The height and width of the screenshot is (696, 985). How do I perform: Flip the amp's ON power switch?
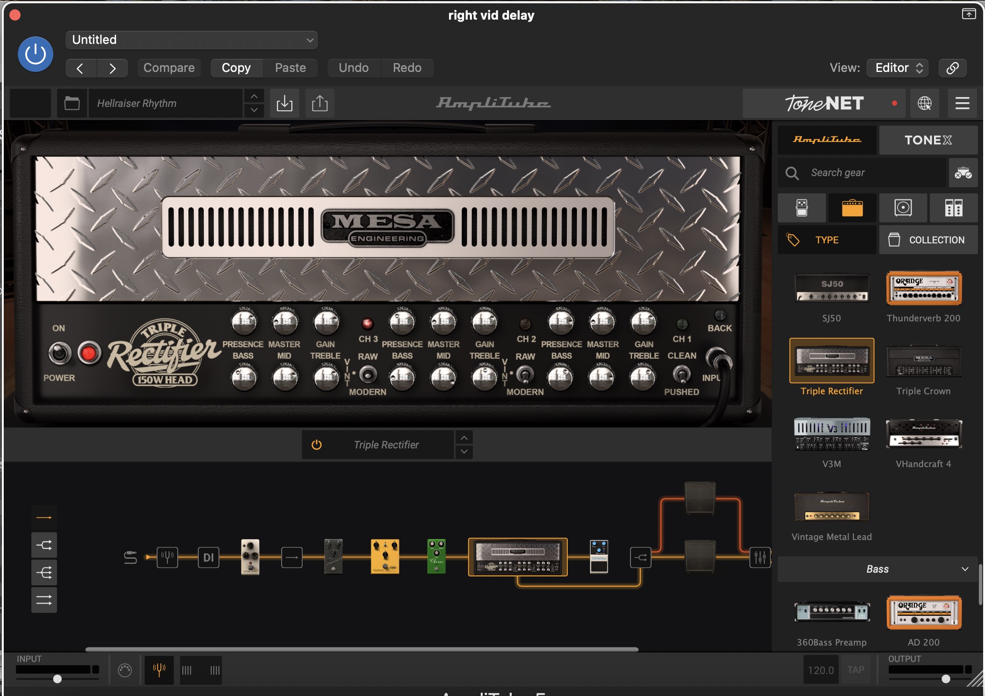pyautogui.click(x=60, y=353)
